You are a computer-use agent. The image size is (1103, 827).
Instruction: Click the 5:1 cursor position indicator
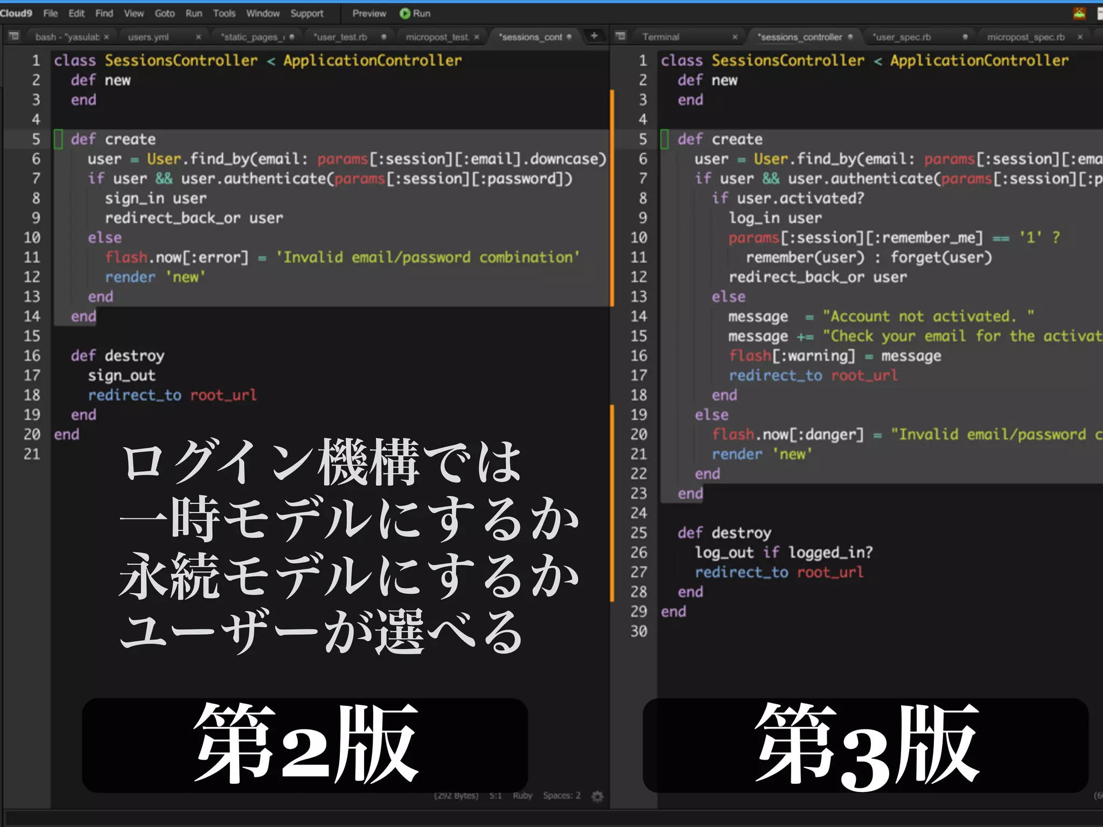(x=495, y=796)
